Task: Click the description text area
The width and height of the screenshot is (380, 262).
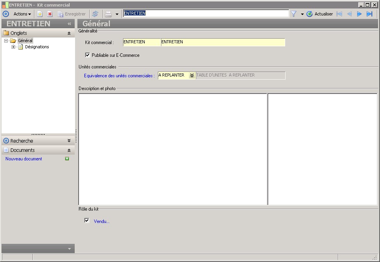Action: click(173, 149)
